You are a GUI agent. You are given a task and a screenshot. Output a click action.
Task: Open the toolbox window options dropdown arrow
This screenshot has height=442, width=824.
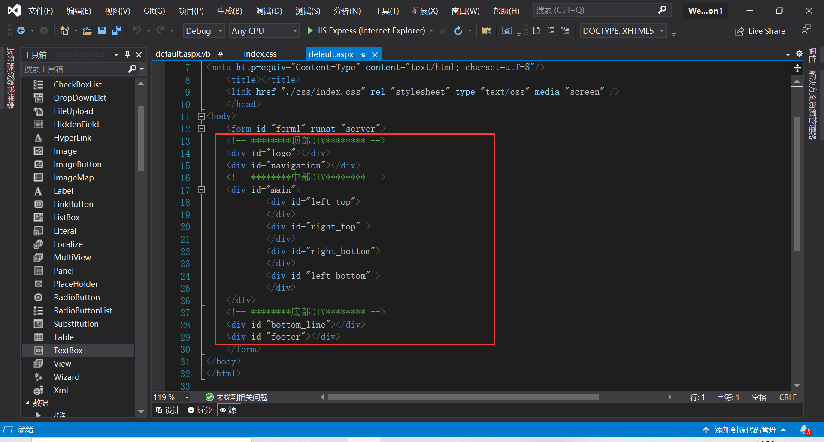pos(116,54)
